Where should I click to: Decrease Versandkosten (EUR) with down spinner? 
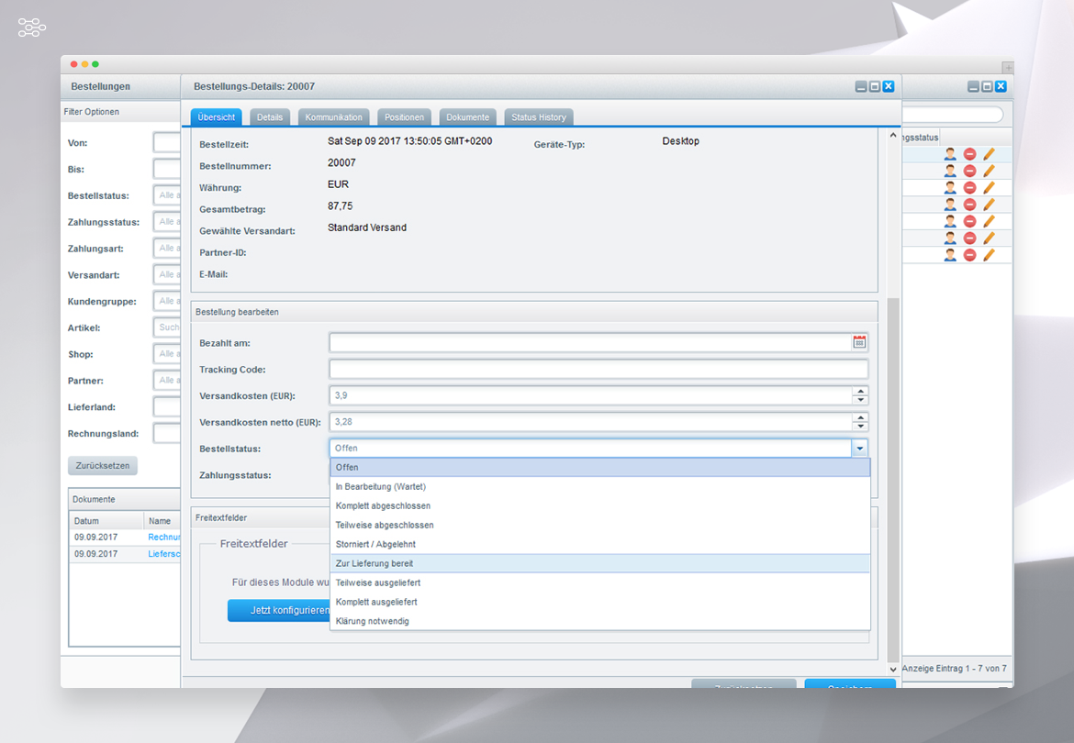tap(860, 400)
